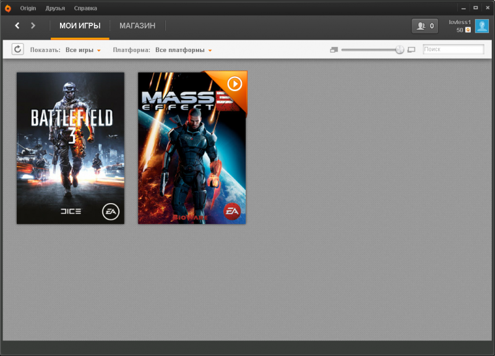Image resolution: width=495 pixels, height=356 pixels.
Task: Expand the Все игры filter dropdown
Action: click(83, 50)
